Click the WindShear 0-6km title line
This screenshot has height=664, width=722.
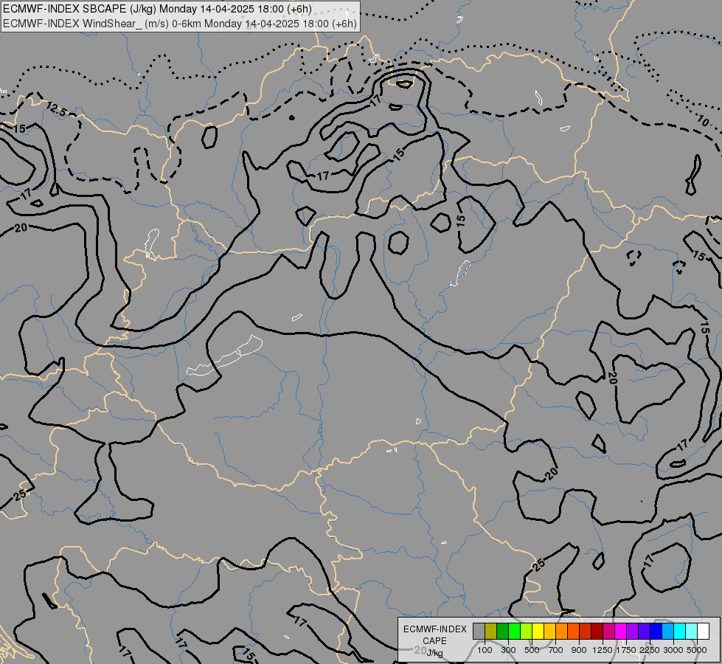pos(180,24)
